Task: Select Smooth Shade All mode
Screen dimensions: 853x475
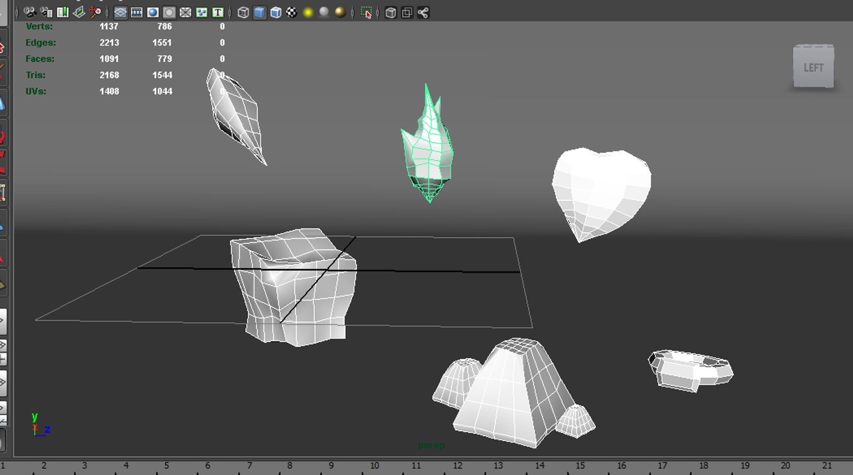Action: pos(259,12)
